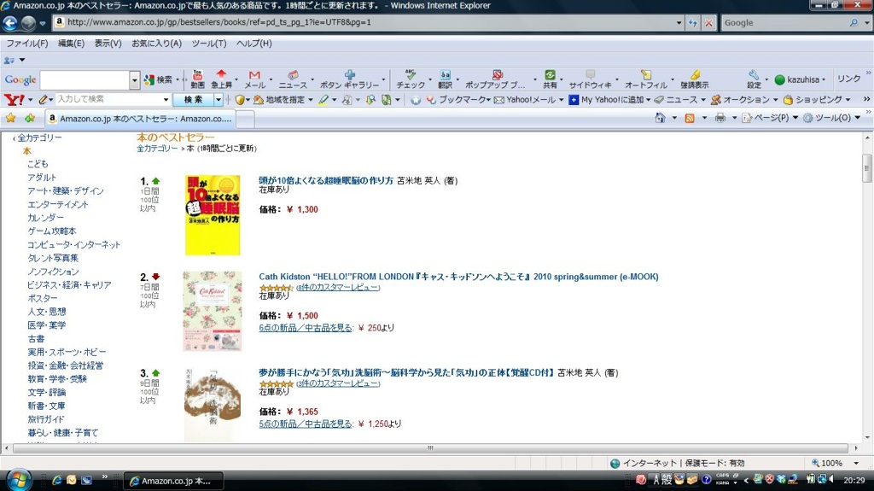The width and height of the screenshot is (874, 491).
Task: Click the yellow 超睡眠脳 book cover thumbnail
Action: pyautogui.click(x=213, y=215)
